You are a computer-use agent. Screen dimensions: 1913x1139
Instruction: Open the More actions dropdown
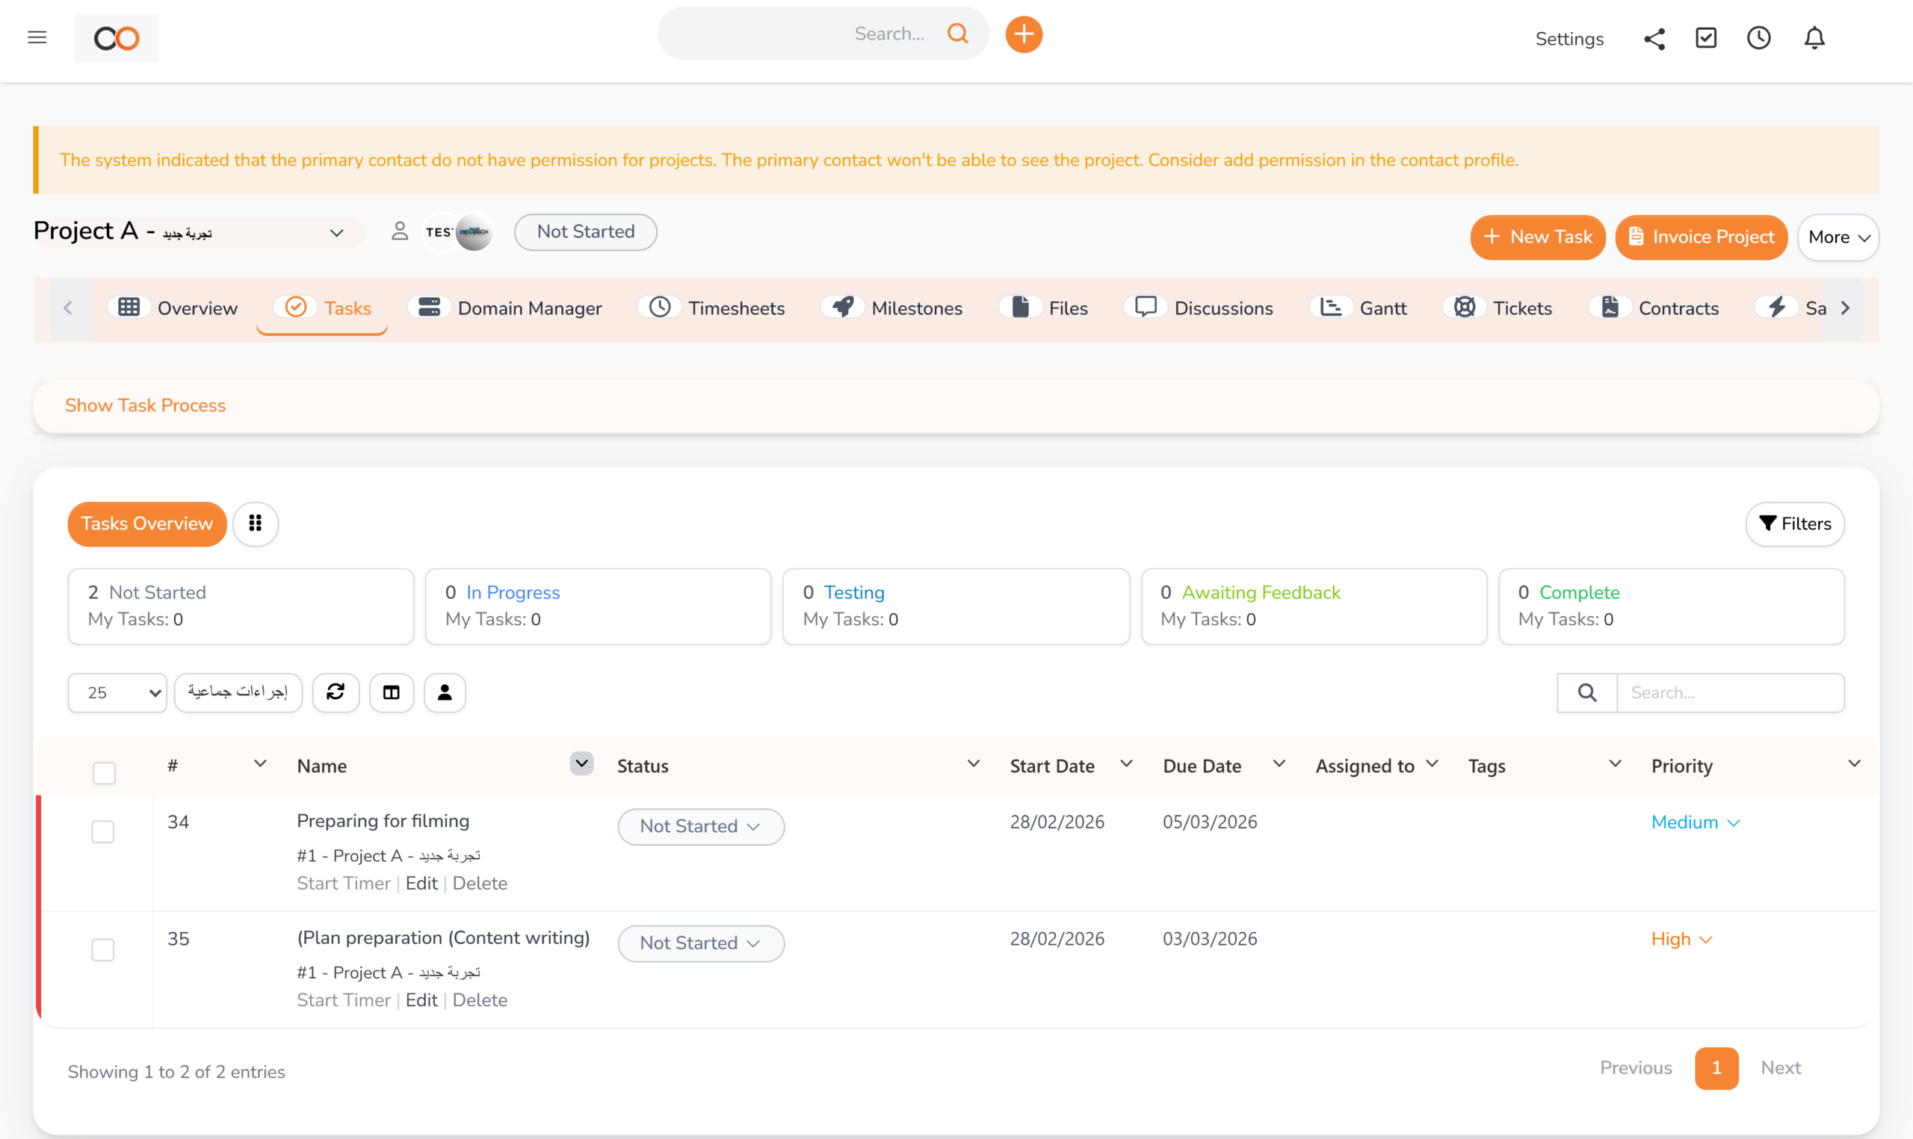1838,237
